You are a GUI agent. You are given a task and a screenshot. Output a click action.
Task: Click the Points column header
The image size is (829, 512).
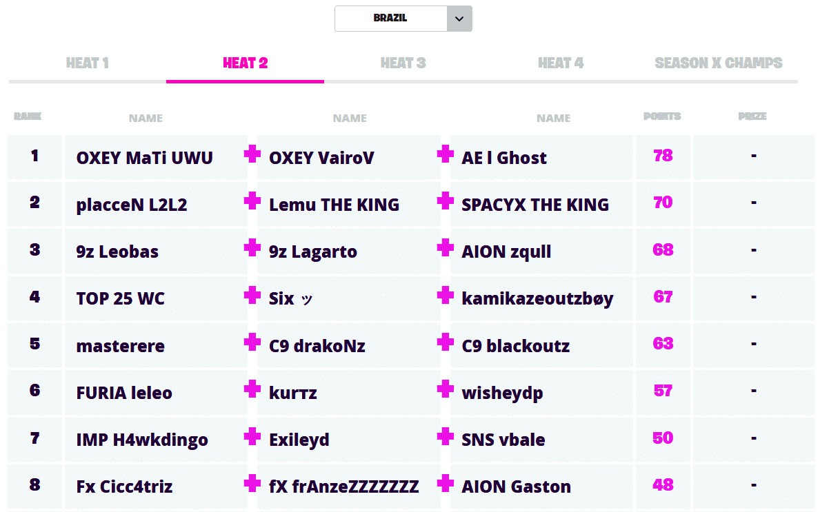coord(662,116)
